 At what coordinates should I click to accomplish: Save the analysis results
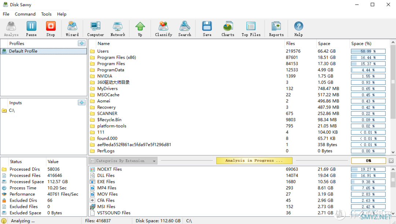(207, 29)
